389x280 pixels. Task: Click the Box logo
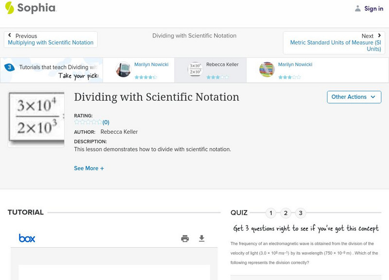tap(27, 238)
